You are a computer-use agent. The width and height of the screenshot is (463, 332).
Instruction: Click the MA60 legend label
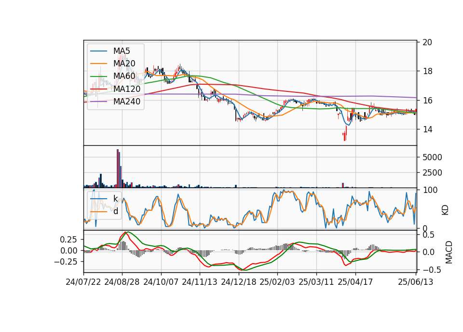click(x=124, y=76)
